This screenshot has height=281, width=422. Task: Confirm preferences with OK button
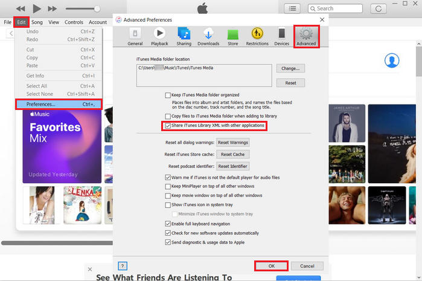pyautogui.click(x=271, y=266)
